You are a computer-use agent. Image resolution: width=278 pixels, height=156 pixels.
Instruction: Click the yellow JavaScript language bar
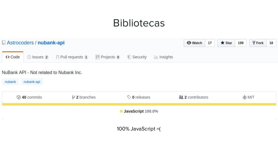pos(139,104)
